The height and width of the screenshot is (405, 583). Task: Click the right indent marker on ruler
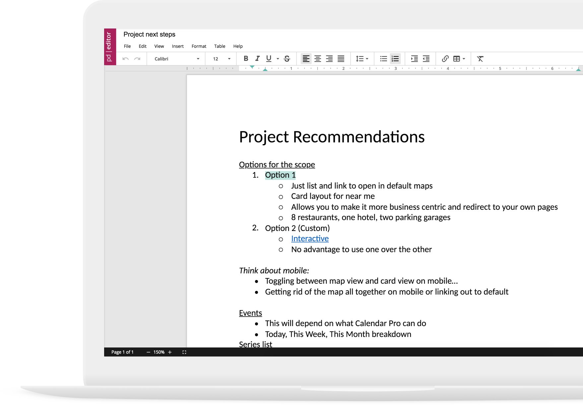pyautogui.click(x=578, y=70)
